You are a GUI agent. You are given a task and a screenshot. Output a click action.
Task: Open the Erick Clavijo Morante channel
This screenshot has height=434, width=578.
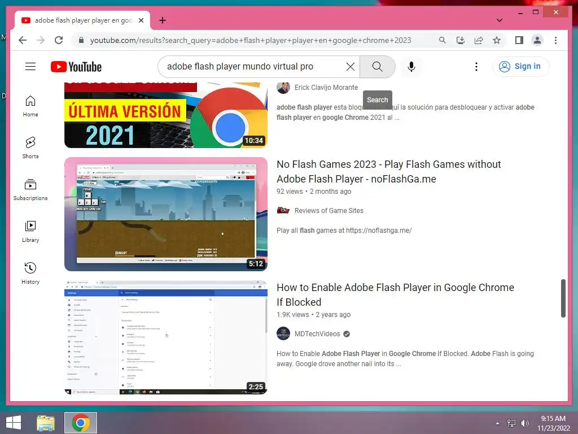pos(326,88)
